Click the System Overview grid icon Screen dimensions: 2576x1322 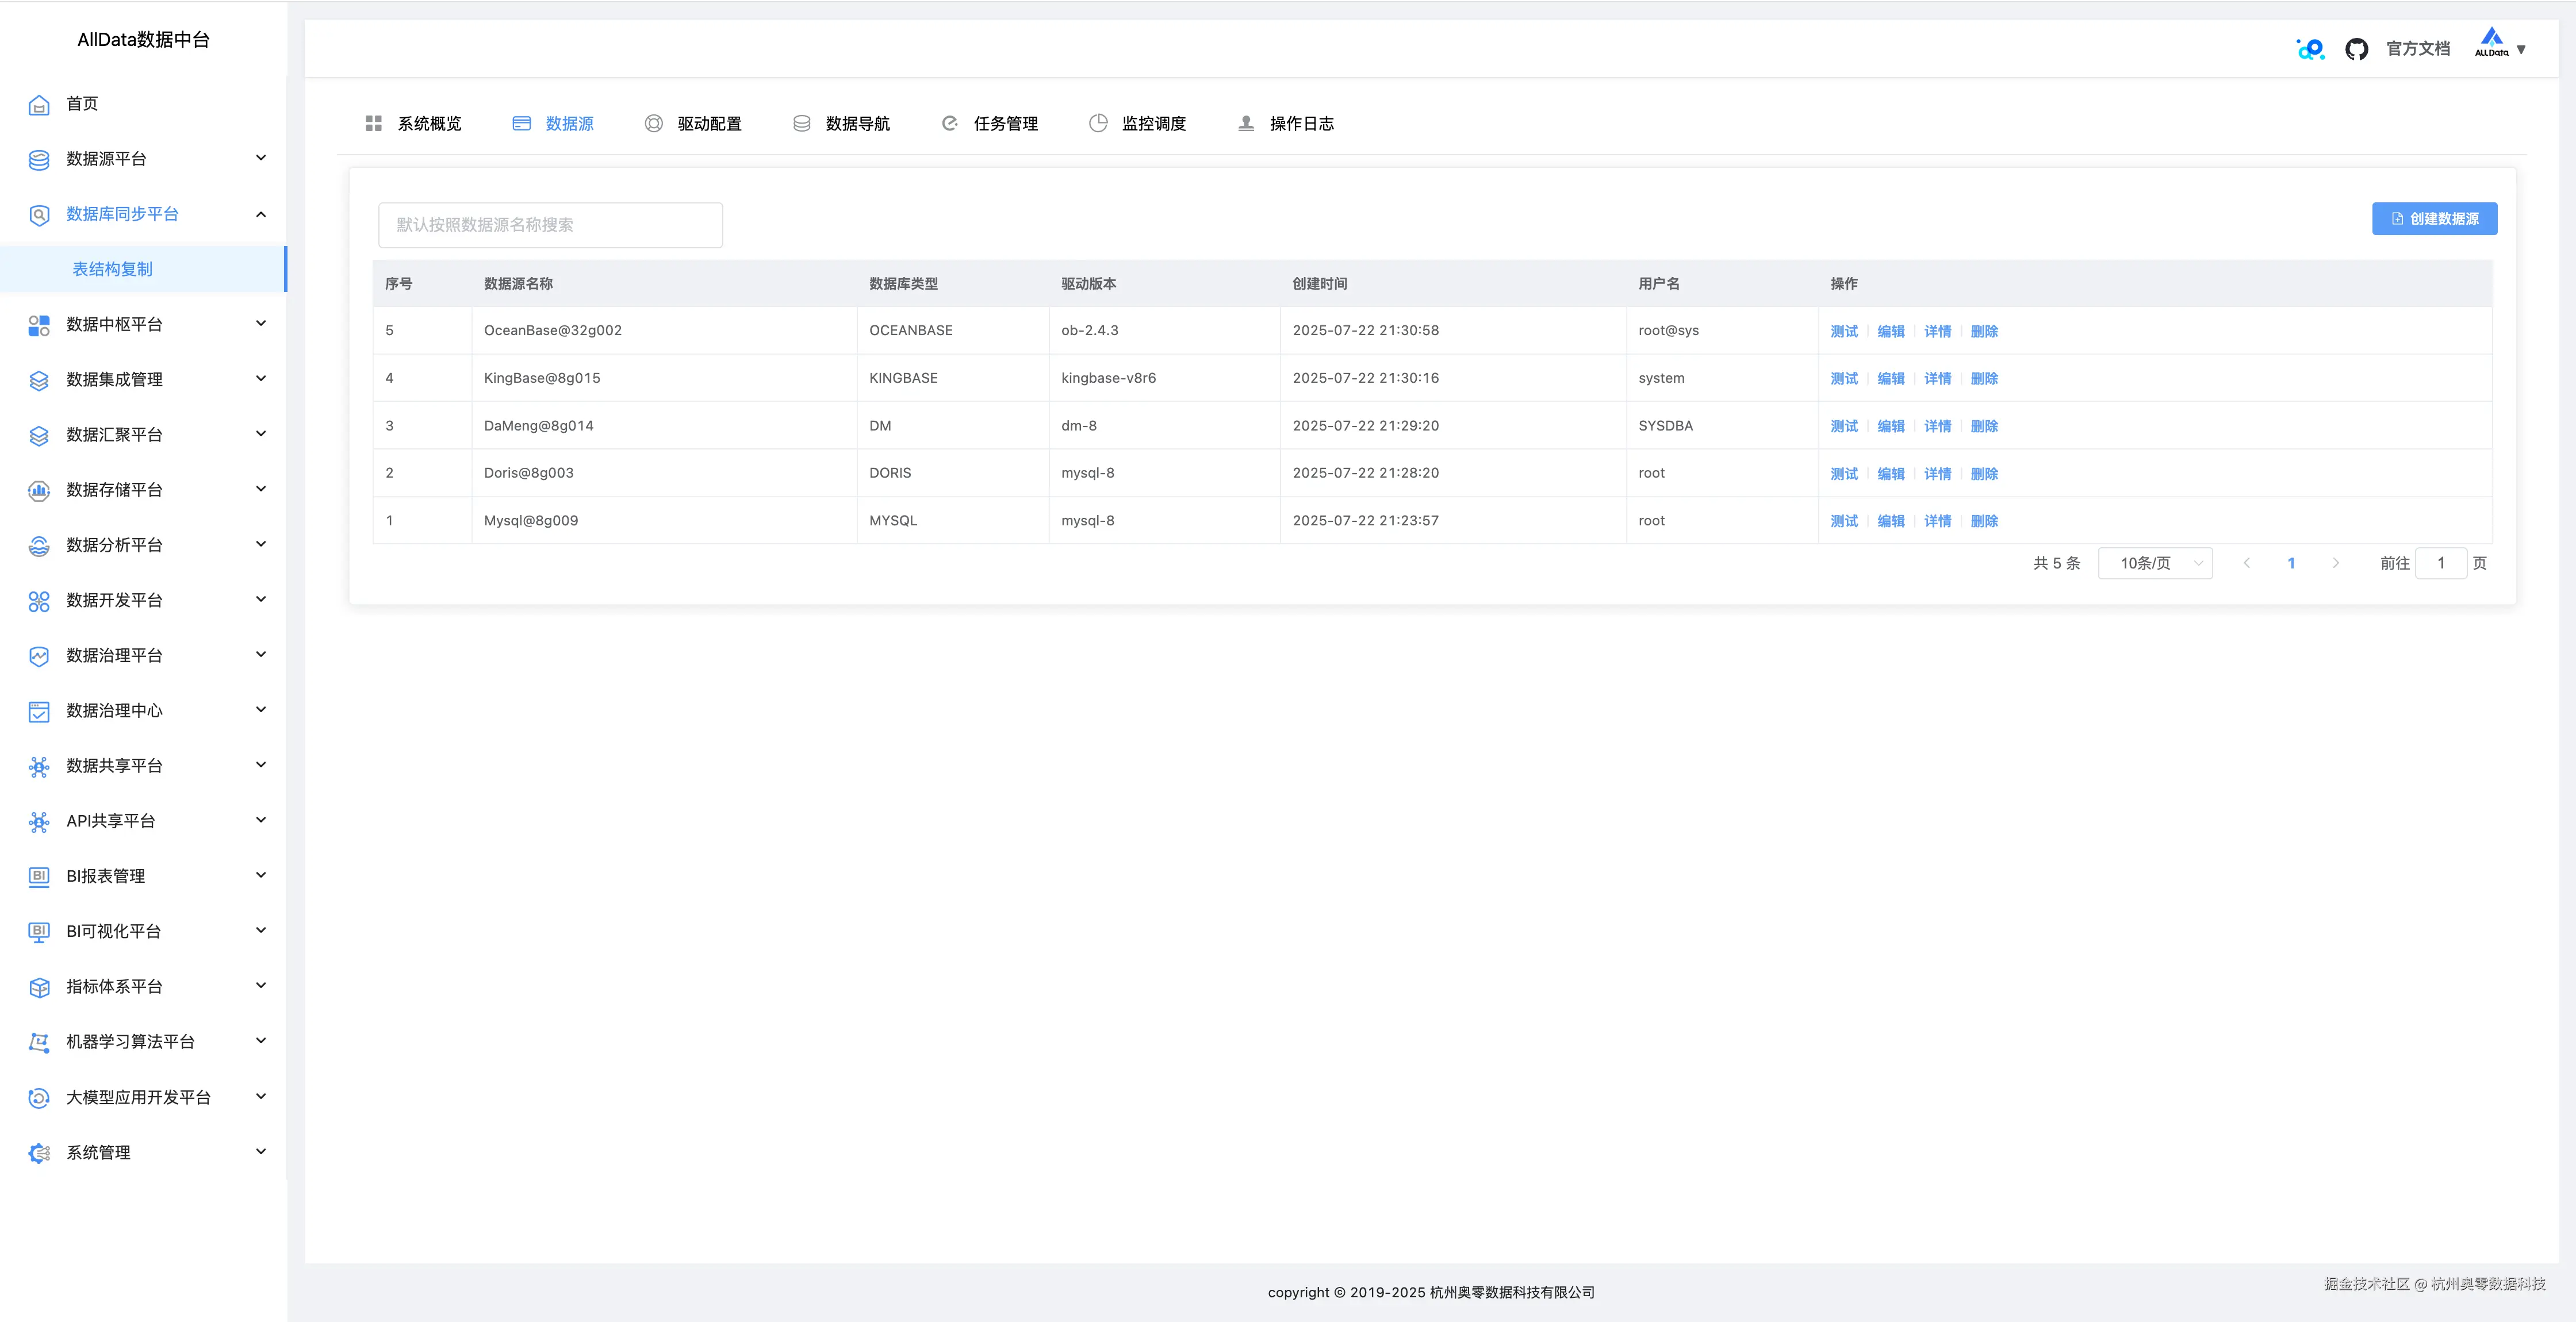coord(374,124)
